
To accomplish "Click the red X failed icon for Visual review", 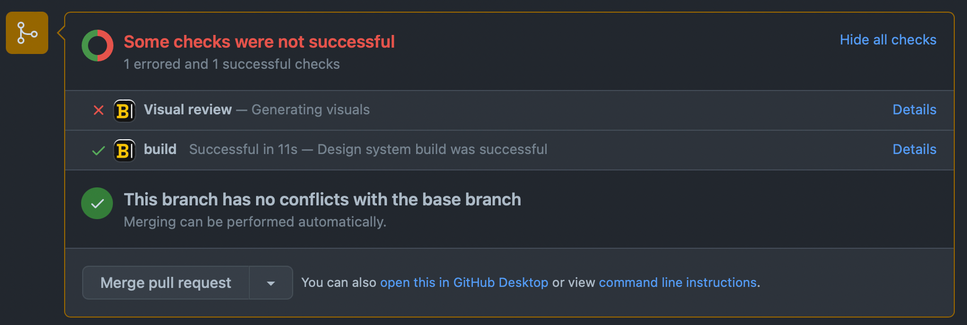I will tap(99, 110).
